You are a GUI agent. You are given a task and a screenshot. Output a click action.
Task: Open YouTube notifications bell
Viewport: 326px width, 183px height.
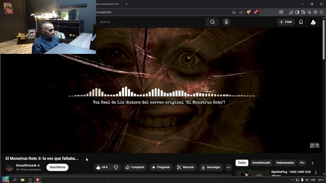(301, 22)
